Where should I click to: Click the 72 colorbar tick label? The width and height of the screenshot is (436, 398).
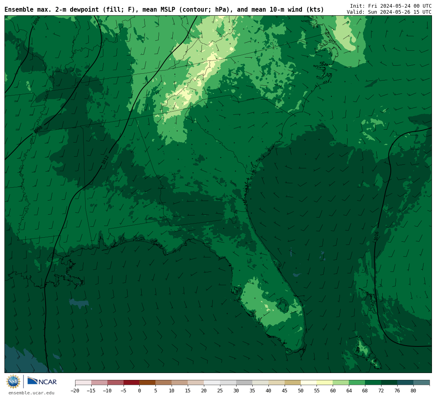[x=381, y=390]
